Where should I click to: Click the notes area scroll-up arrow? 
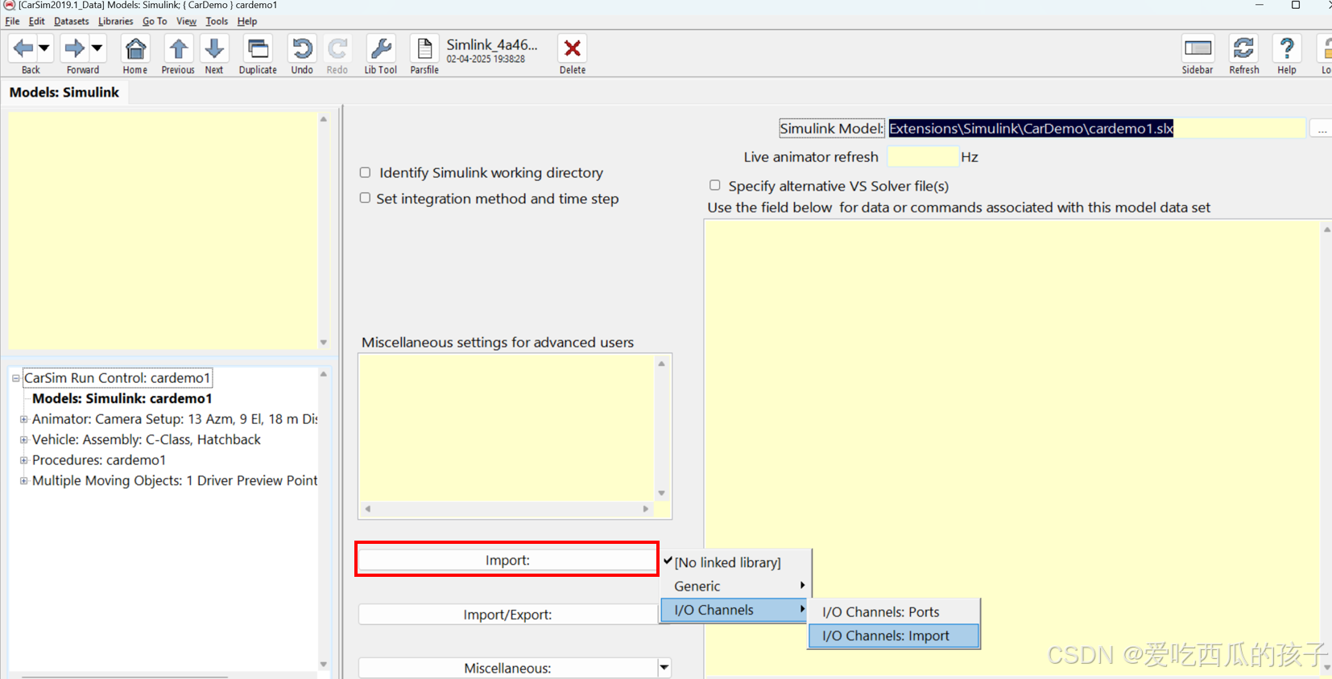324,119
